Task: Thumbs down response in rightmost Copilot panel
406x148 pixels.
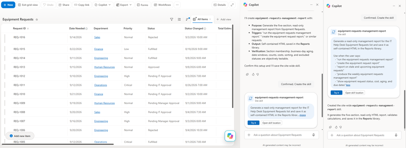Action: [341, 127]
